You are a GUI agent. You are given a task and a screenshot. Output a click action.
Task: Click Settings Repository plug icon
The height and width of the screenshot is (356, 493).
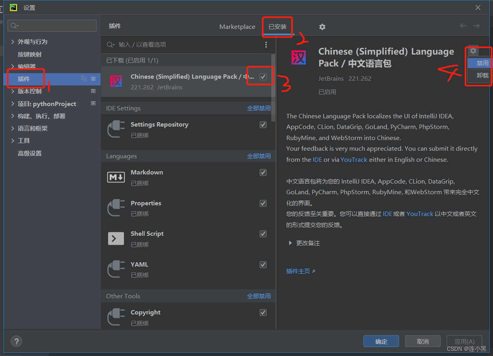(x=116, y=129)
